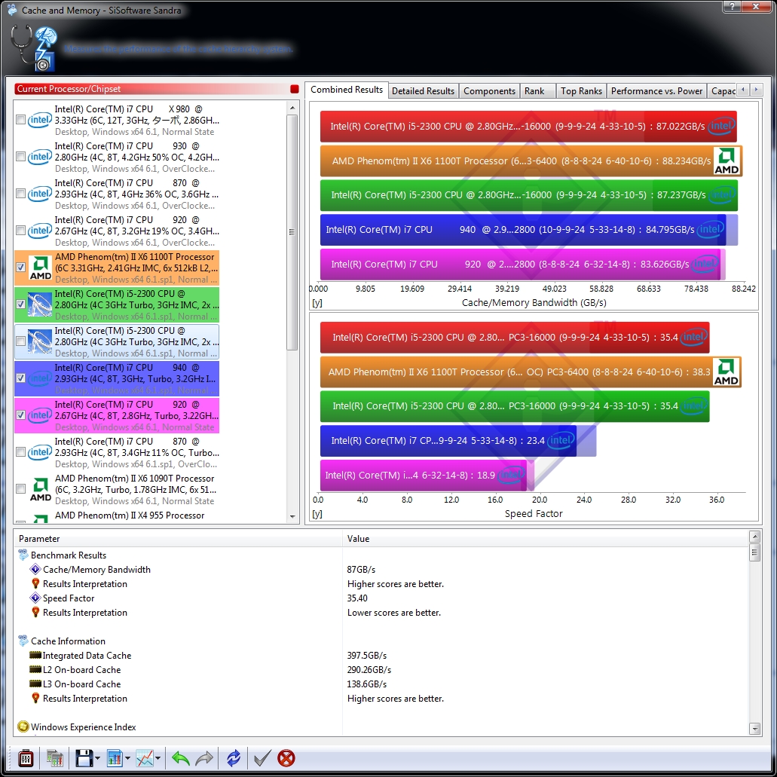Click the red square color swatch
This screenshot has width=777, height=777.
coord(295,89)
